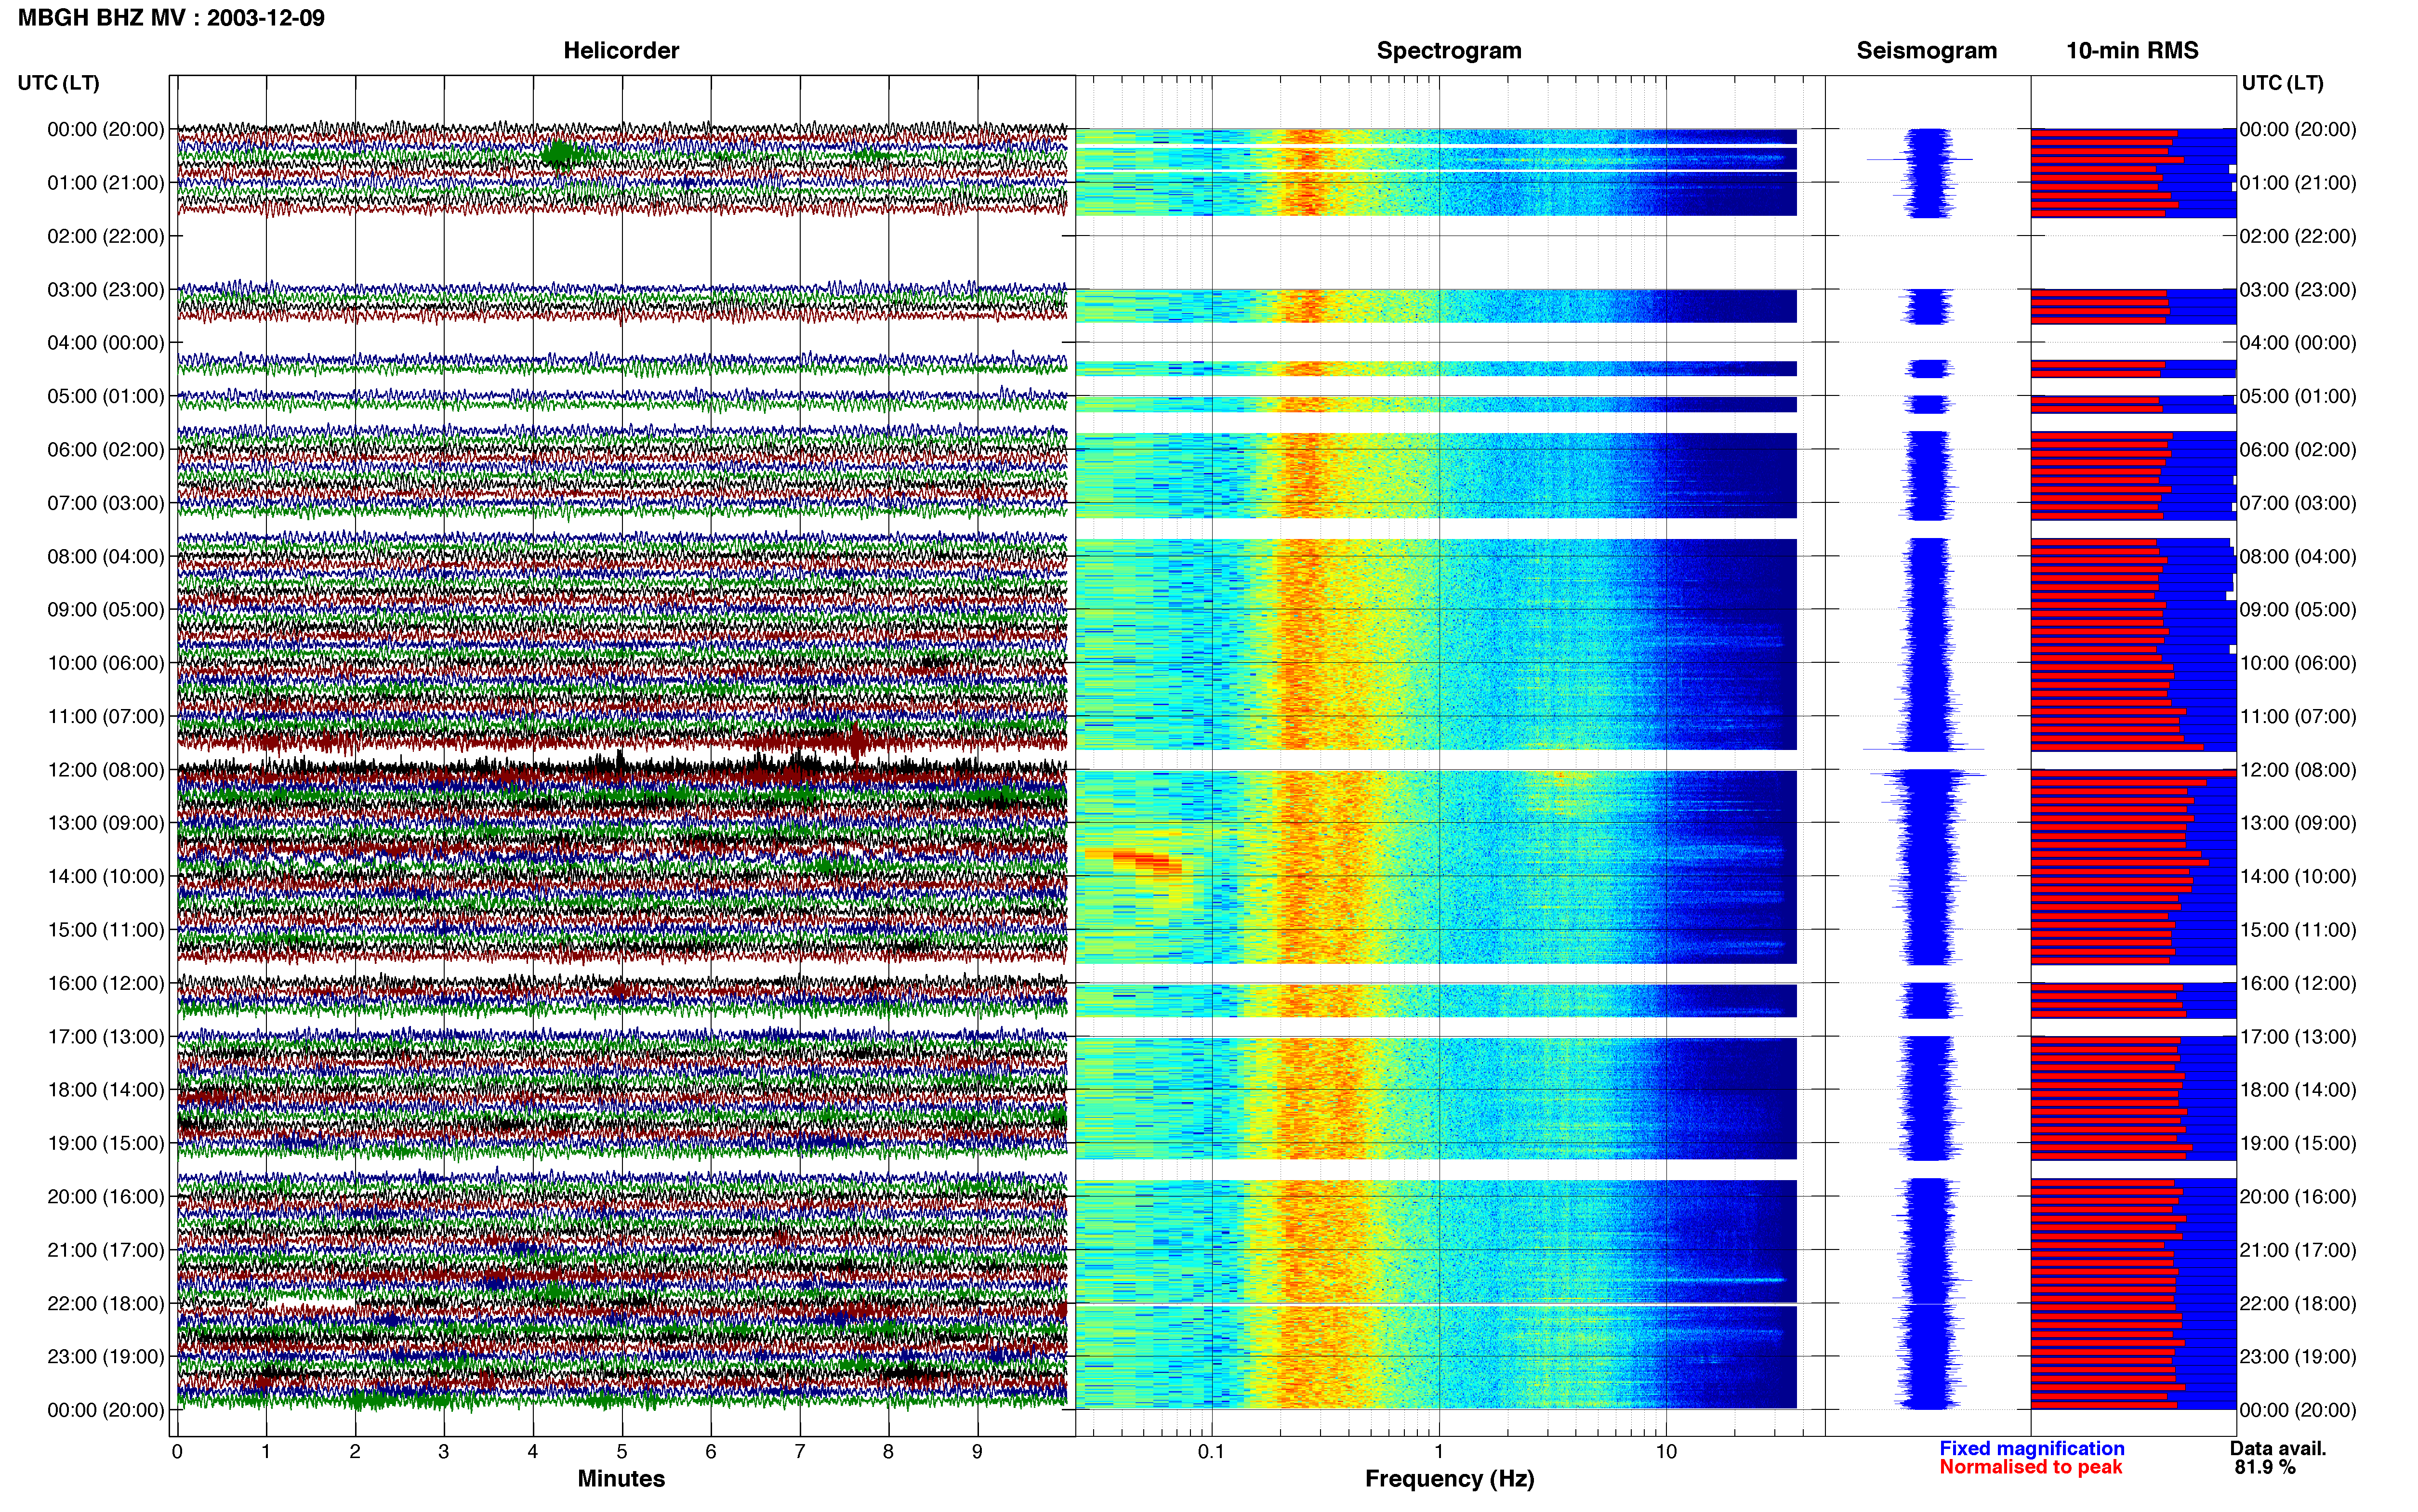Click the green event burst in the first hour of the helicorder
This screenshot has height=1512, width=2418.
pyautogui.click(x=559, y=153)
